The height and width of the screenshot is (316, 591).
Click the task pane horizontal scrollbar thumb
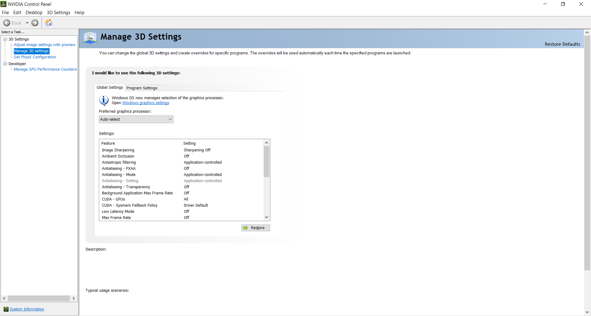point(39,298)
